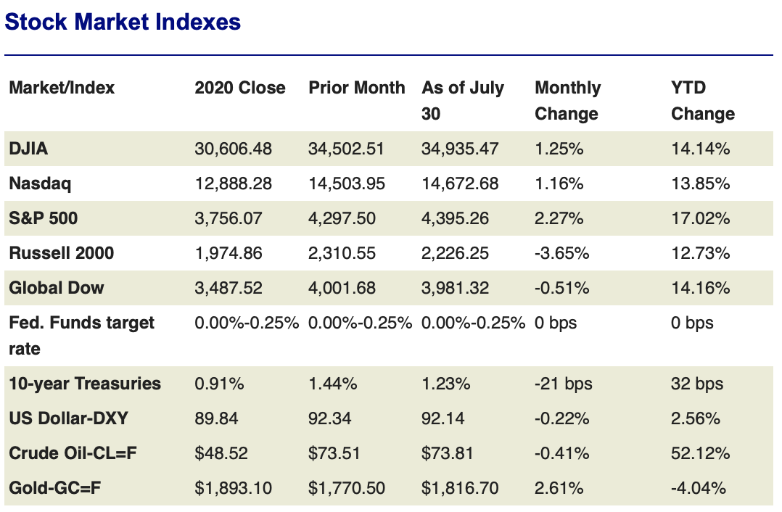Viewport: 782px width, 512px height.
Task: Click the Gold-GC=F row label
Action: coord(55,488)
